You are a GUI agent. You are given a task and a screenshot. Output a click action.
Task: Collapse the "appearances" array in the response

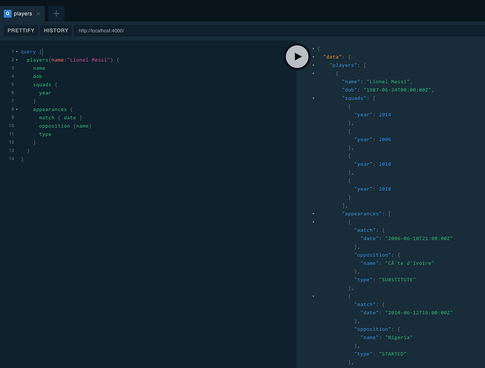point(313,214)
